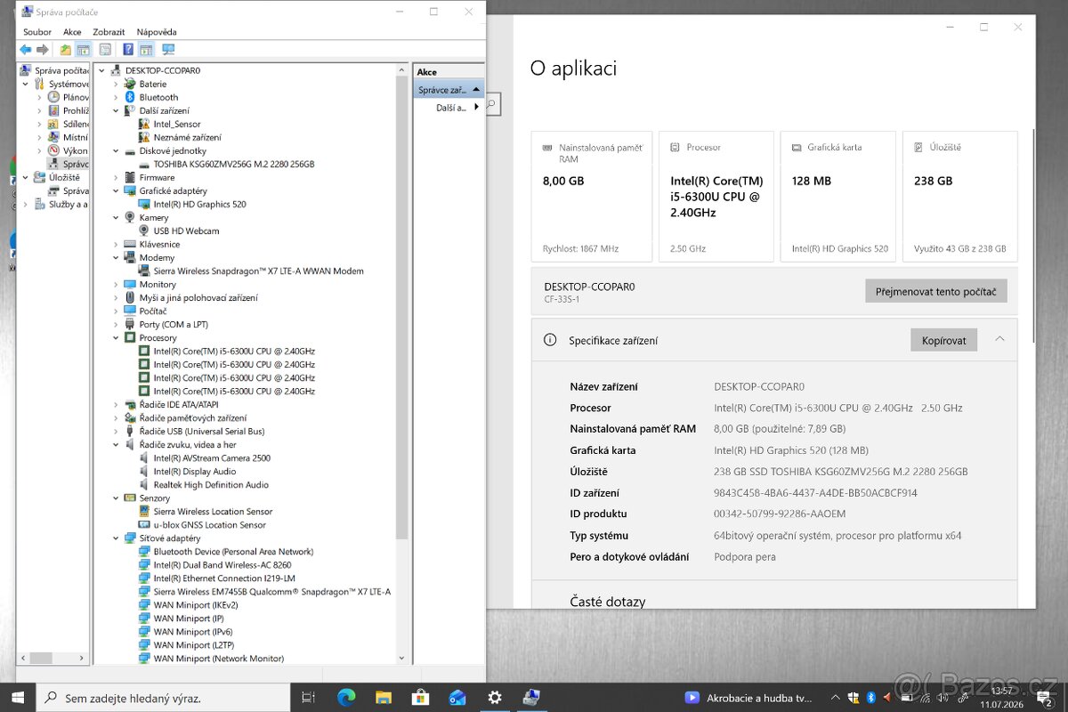Select Intel(R) AVStream Camera 2500
This screenshot has width=1068, height=712.
click(212, 457)
